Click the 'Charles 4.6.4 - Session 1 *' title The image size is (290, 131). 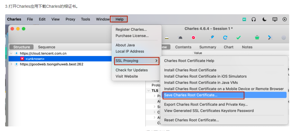pyautogui.click(x=209, y=29)
